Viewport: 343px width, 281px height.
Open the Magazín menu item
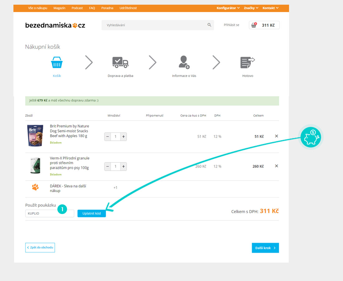click(x=59, y=8)
